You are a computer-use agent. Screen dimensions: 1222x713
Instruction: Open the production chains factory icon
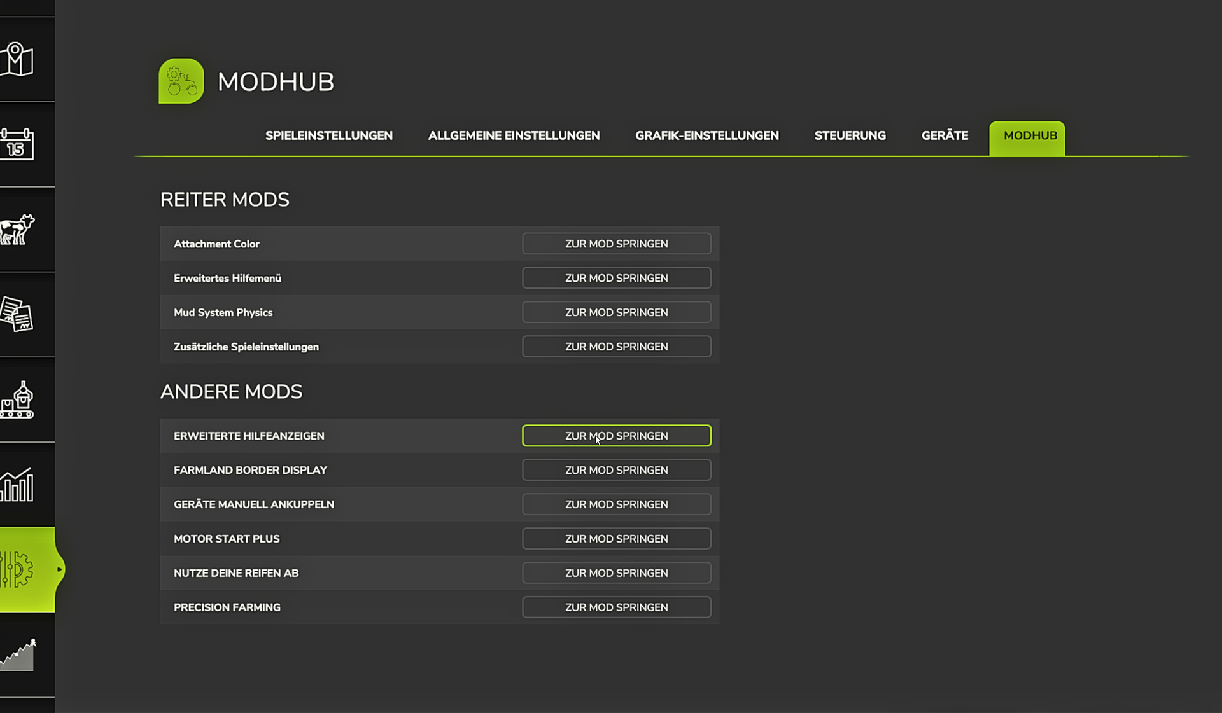click(17, 399)
